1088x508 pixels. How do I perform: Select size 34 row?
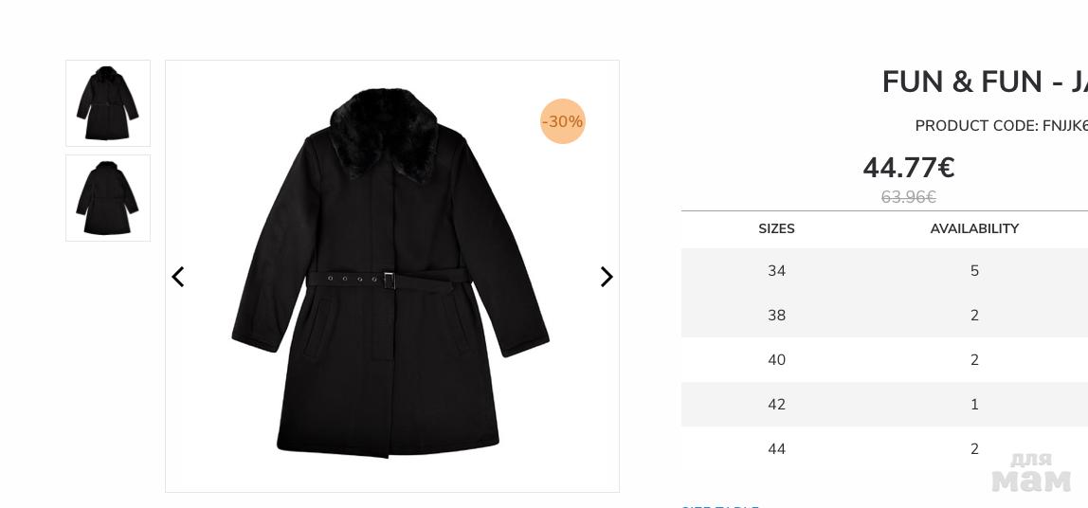click(884, 271)
